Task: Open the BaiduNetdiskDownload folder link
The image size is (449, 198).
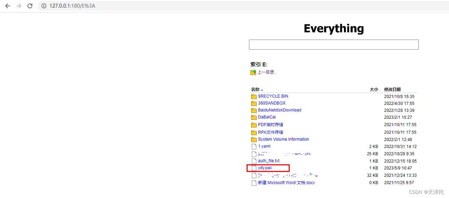Action: click(x=280, y=110)
